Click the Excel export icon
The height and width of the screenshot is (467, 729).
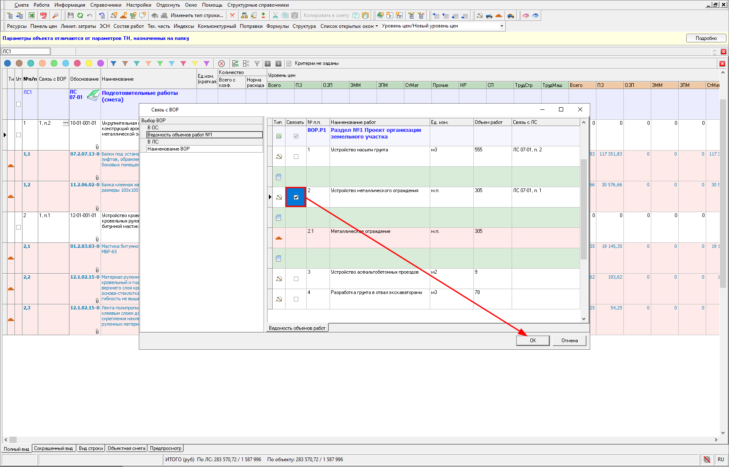pos(32,15)
